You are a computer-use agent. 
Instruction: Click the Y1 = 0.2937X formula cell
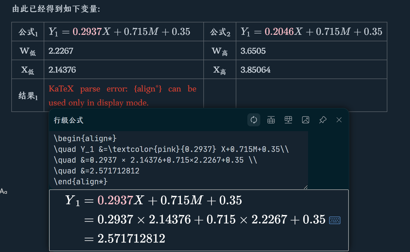[x=124, y=32]
